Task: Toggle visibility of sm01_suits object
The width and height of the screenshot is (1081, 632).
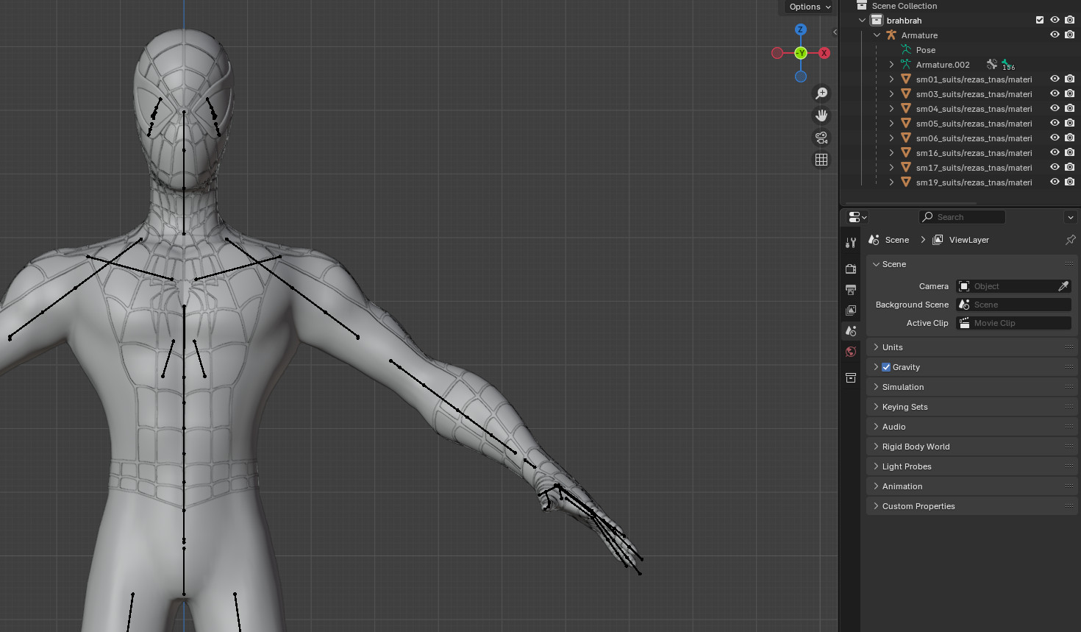Action: point(1055,78)
